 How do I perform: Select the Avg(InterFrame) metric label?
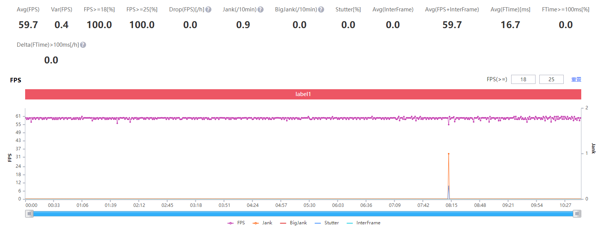pos(393,9)
